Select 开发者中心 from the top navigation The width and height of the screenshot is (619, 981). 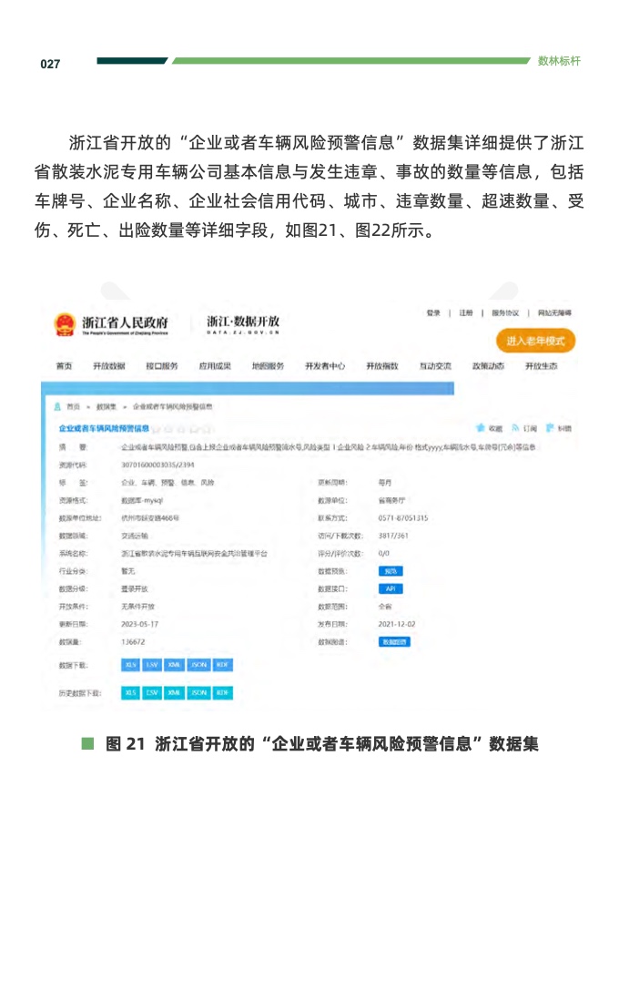coord(325,366)
